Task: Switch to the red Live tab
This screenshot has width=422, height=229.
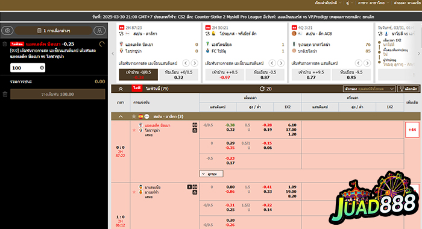Action: tap(137, 88)
